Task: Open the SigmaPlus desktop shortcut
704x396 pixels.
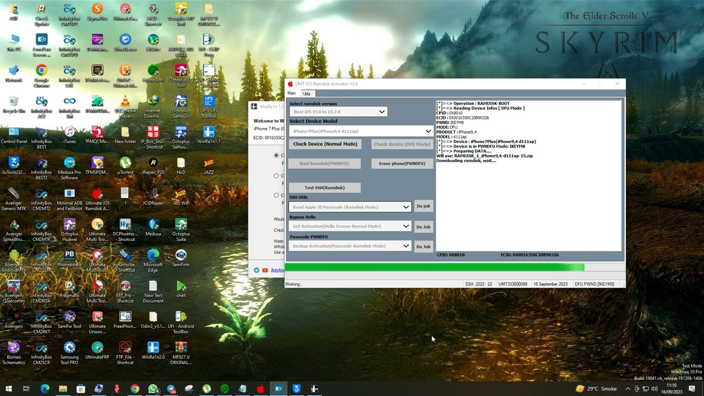Action: (x=97, y=12)
